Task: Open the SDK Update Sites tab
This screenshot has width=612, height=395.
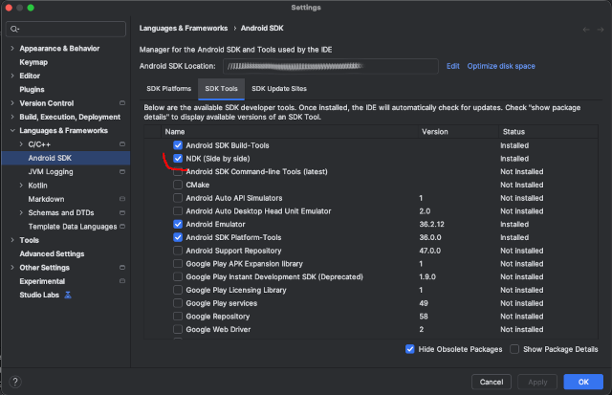Action: click(x=279, y=89)
